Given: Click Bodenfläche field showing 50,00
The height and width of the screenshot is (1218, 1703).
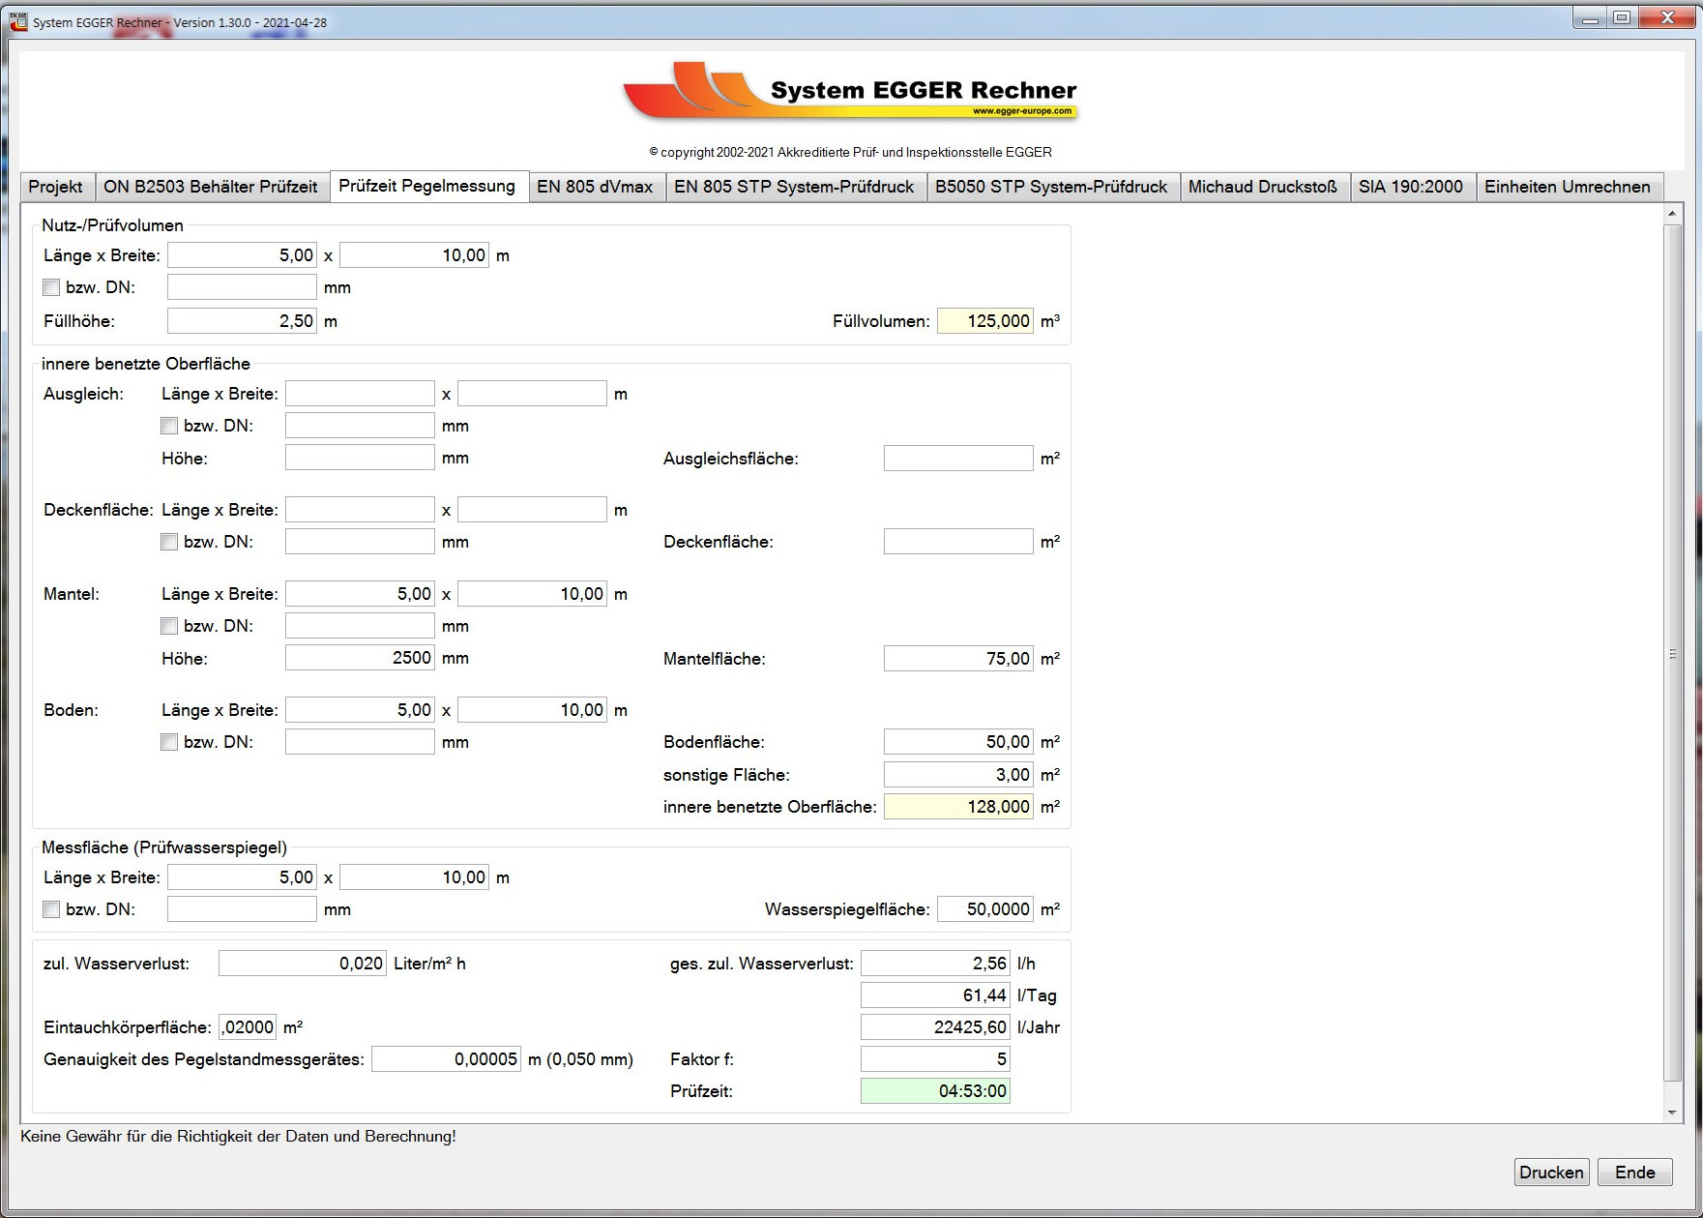Looking at the screenshot, I should 958,742.
